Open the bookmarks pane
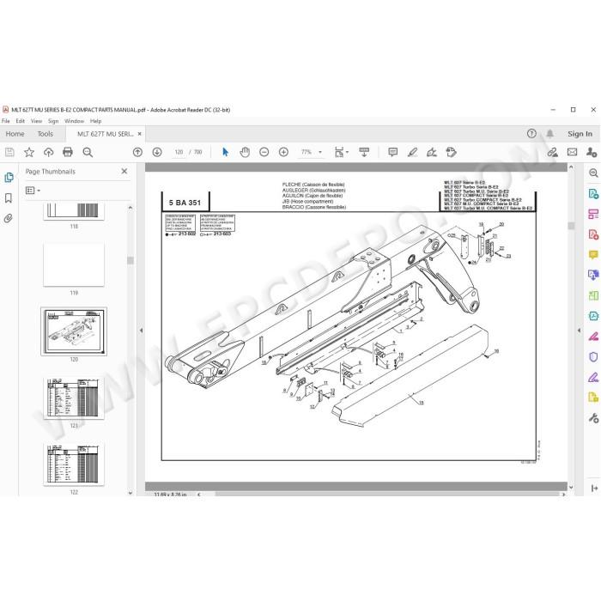 [9, 198]
